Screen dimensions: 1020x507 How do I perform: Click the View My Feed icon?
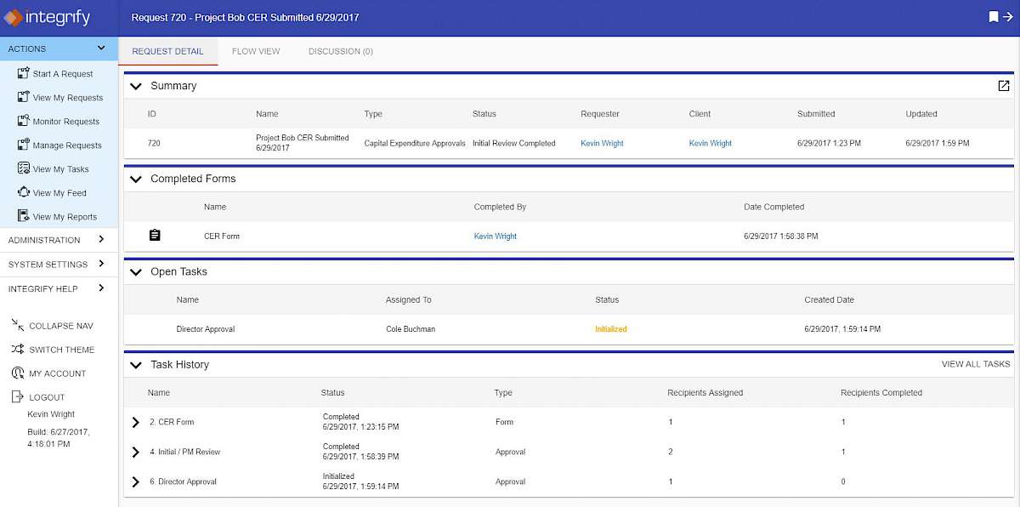click(24, 192)
